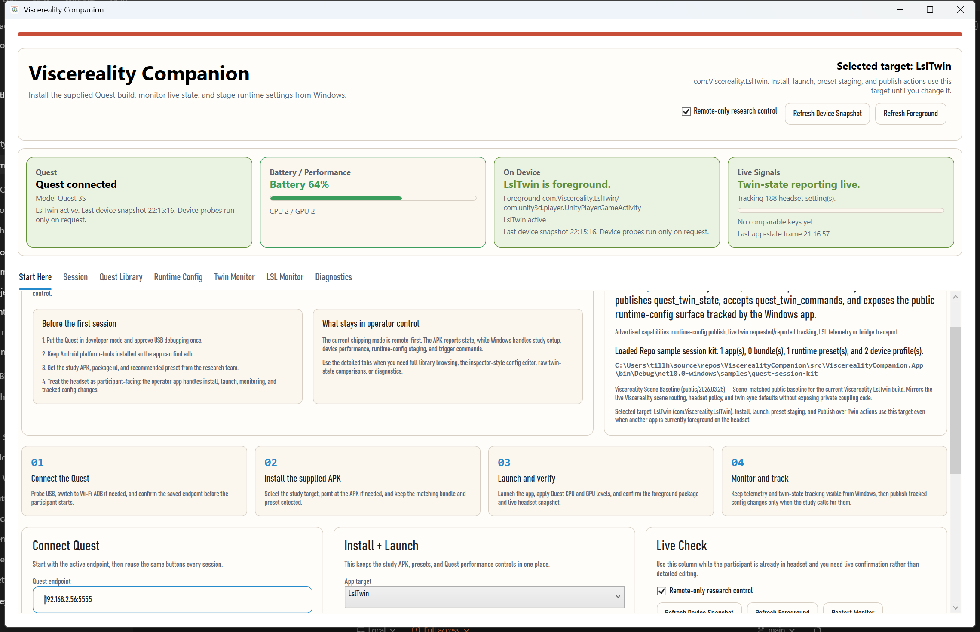Screen dimensions: 980x632
Task: Click the samples\quest-session-kit path text
Action: 769,369
